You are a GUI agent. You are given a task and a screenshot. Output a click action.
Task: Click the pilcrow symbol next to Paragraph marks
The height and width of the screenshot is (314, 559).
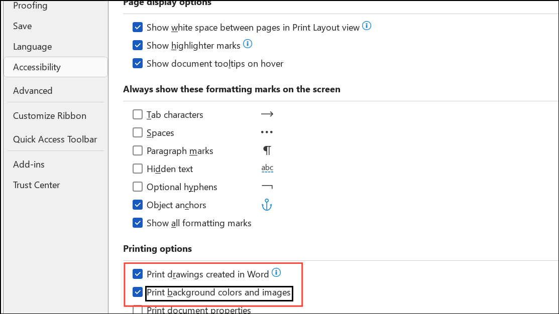(x=267, y=150)
